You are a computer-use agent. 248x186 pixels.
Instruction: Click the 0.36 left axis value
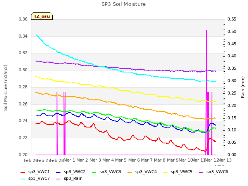(23, 19)
